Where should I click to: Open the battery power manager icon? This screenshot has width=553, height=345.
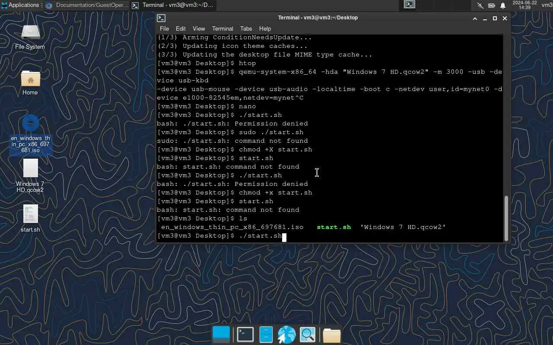492,6
